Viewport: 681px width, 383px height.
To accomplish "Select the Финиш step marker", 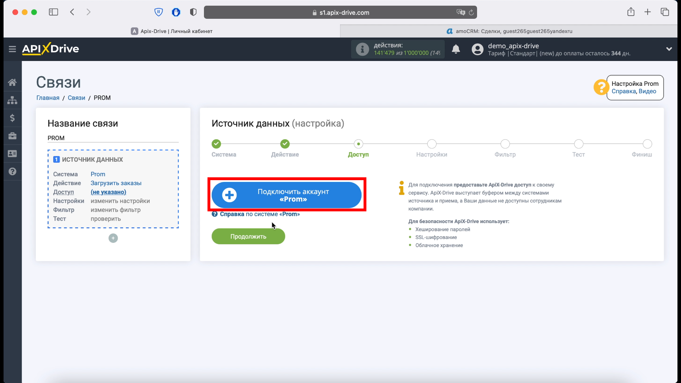I will pos(647,144).
